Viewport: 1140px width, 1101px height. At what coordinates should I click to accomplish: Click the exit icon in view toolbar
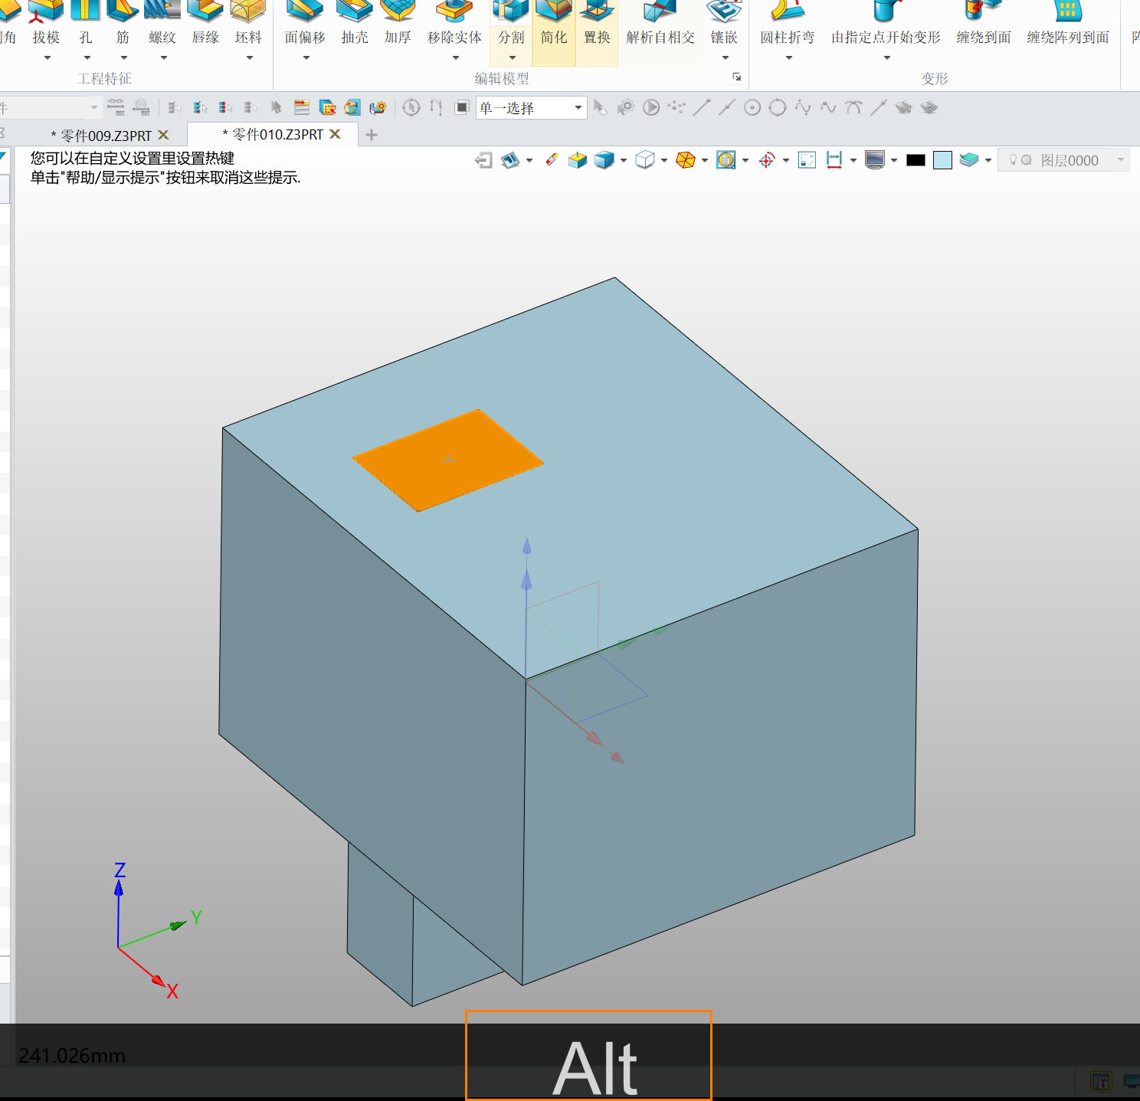[483, 160]
